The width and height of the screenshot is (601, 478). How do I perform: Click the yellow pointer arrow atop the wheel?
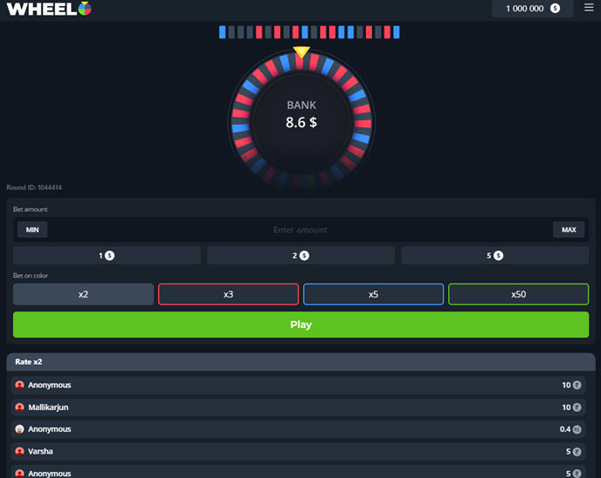(x=300, y=52)
